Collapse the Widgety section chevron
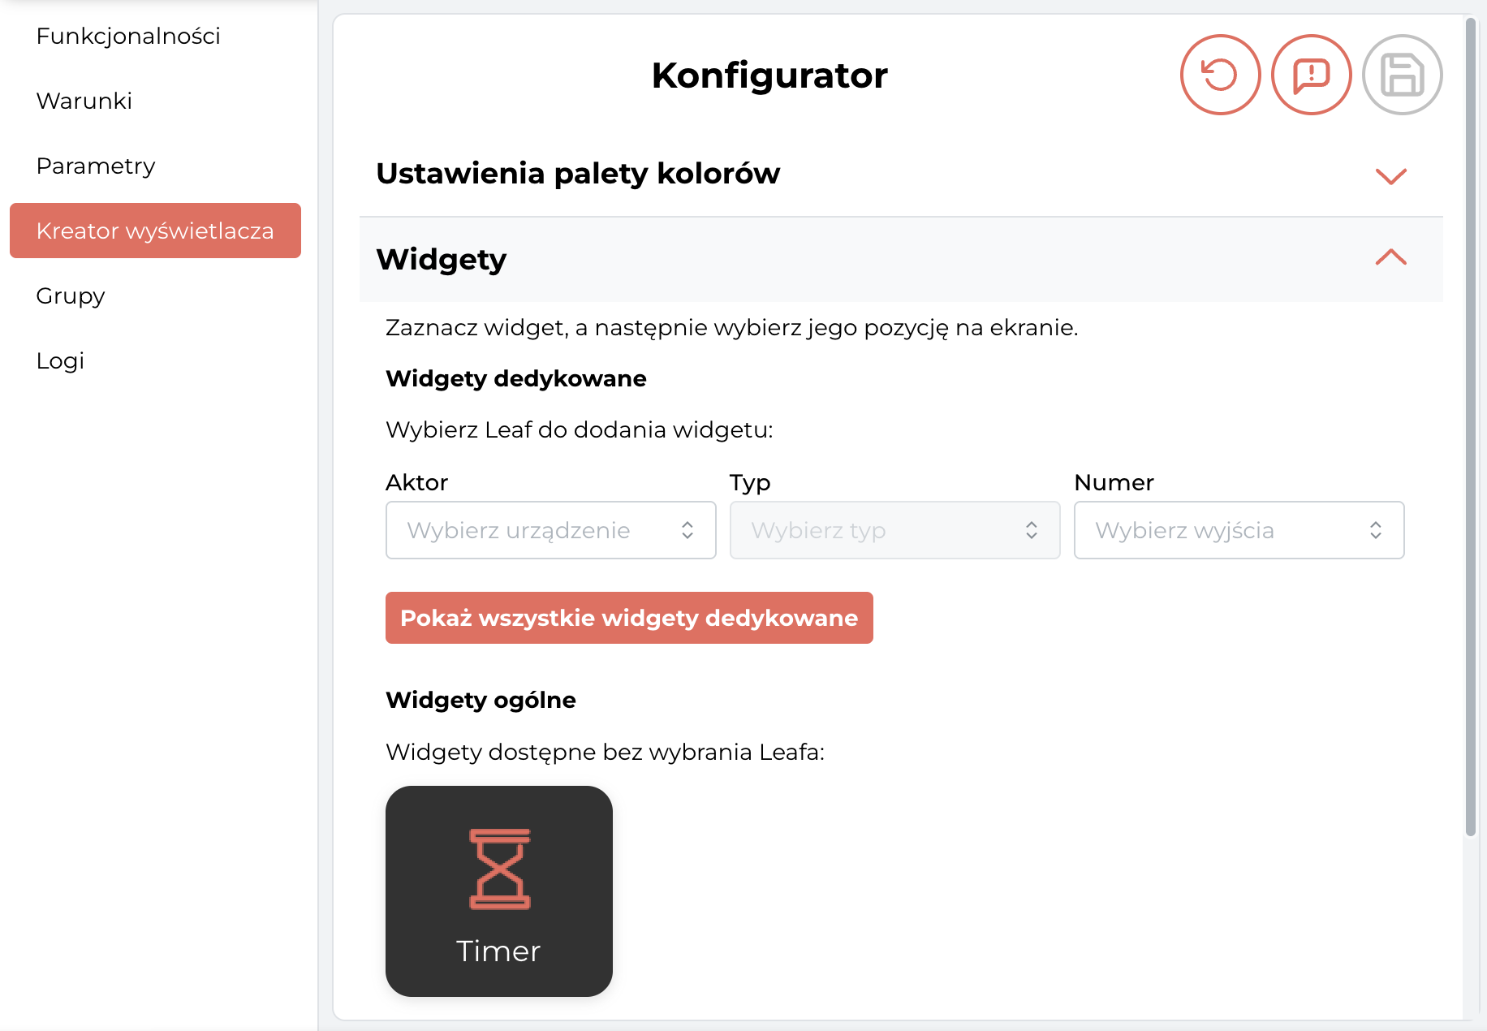The image size is (1487, 1031). [x=1390, y=257]
